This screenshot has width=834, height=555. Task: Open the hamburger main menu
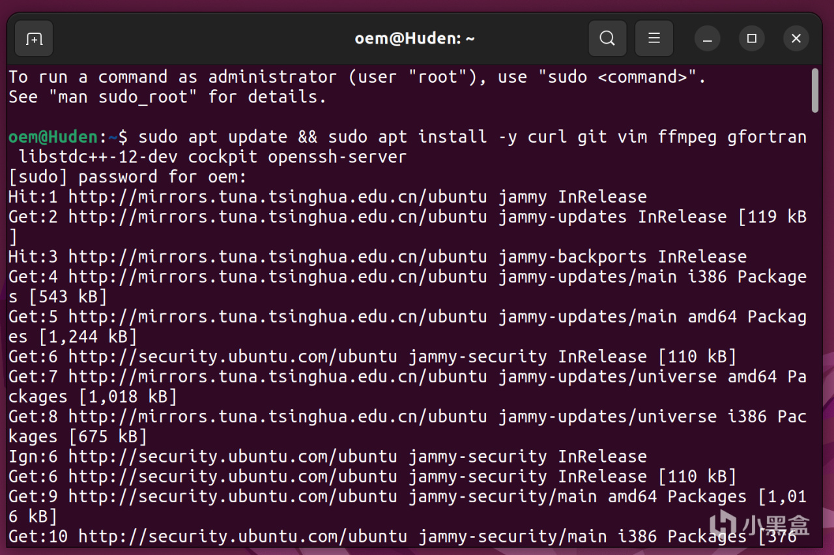click(x=654, y=39)
